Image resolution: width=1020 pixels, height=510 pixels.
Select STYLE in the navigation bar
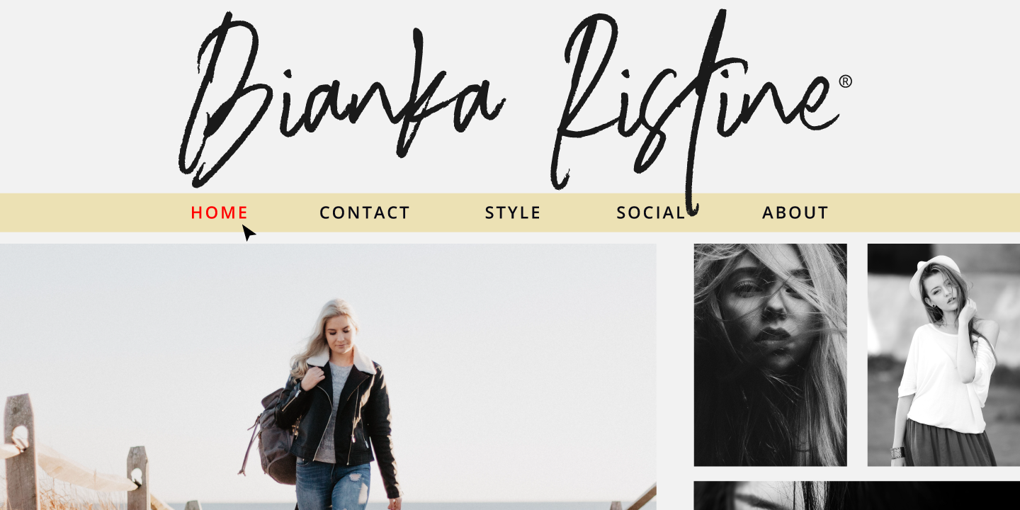[513, 212]
